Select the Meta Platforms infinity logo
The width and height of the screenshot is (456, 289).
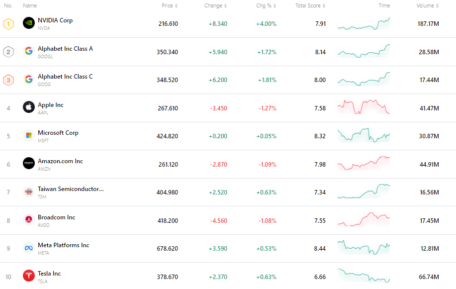[28, 247]
